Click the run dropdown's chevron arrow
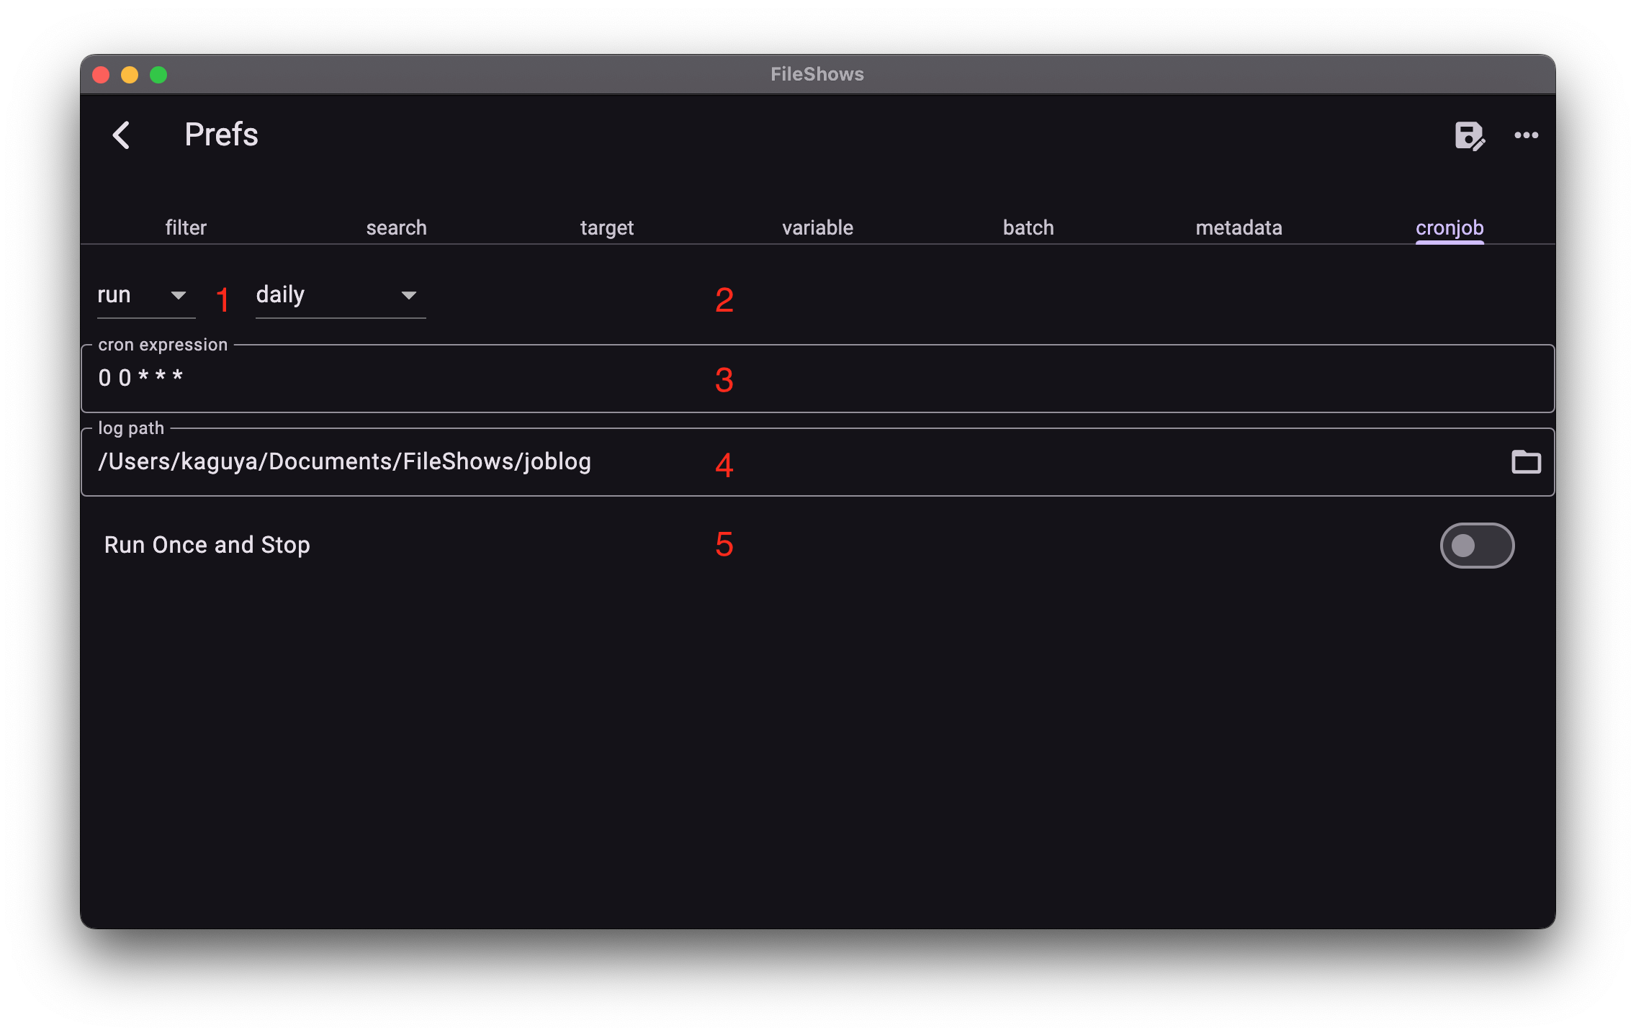Viewport: 1636px width, 1035px height. coord(179,294)
